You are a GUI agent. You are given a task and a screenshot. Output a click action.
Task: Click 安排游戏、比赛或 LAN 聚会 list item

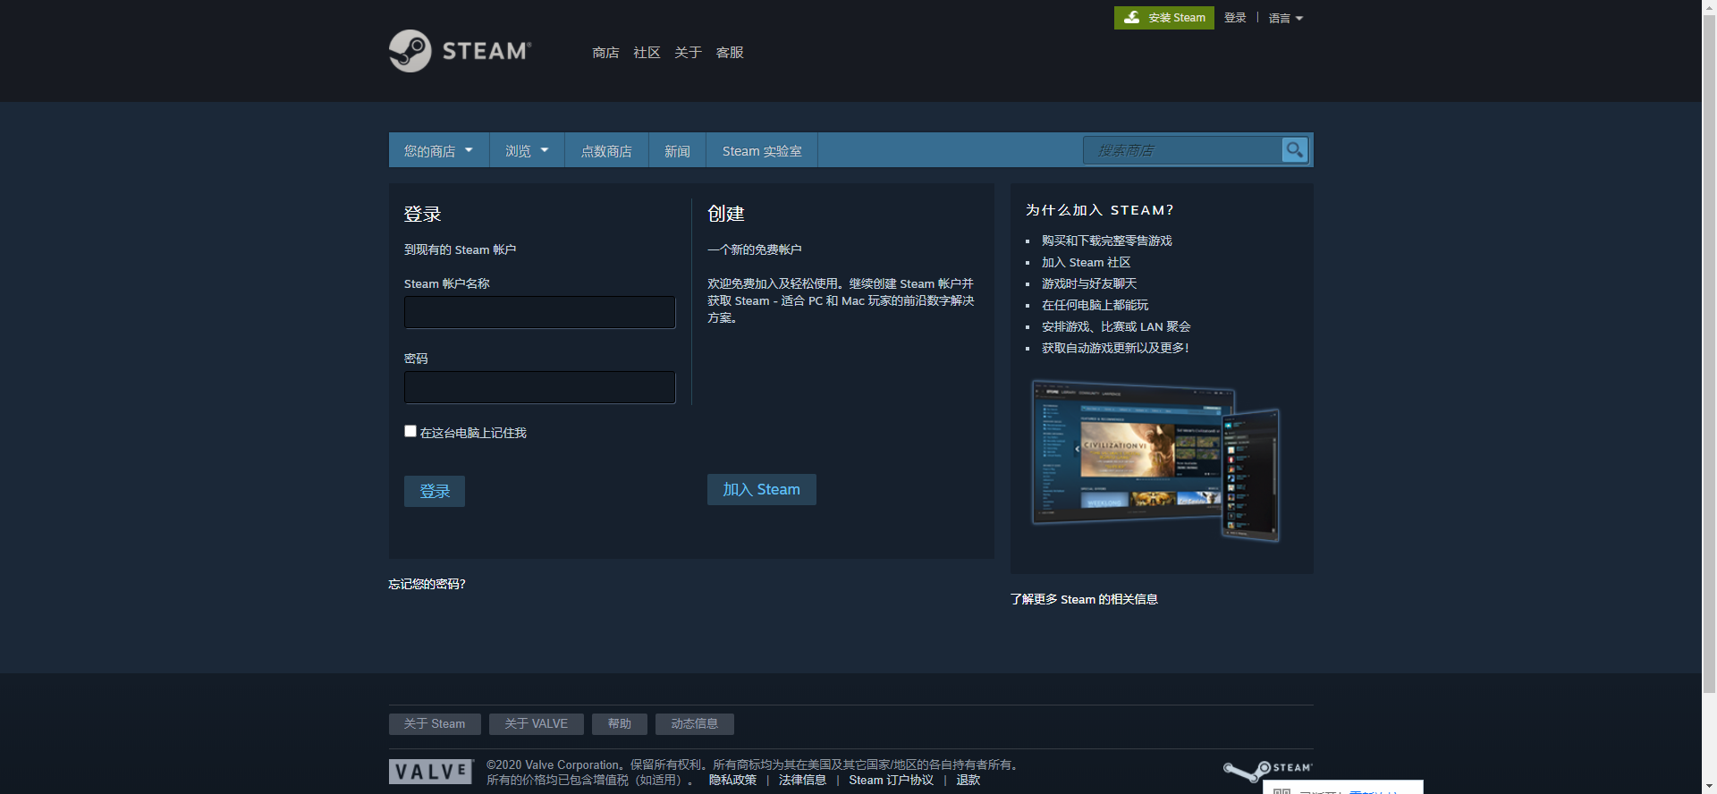coord(1116,326)
